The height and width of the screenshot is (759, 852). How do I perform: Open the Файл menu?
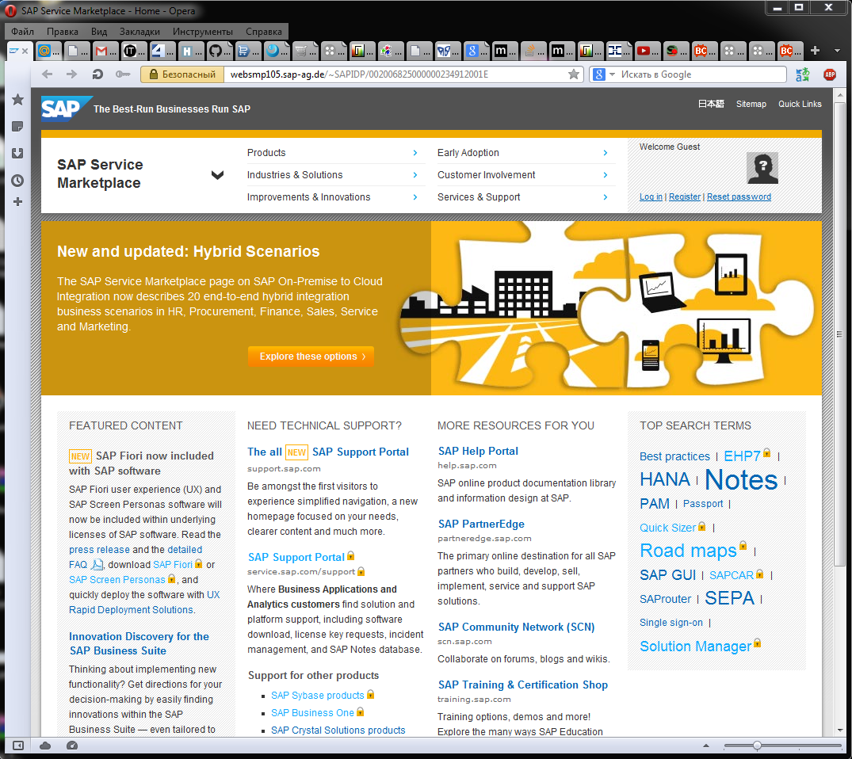(22, 32)
